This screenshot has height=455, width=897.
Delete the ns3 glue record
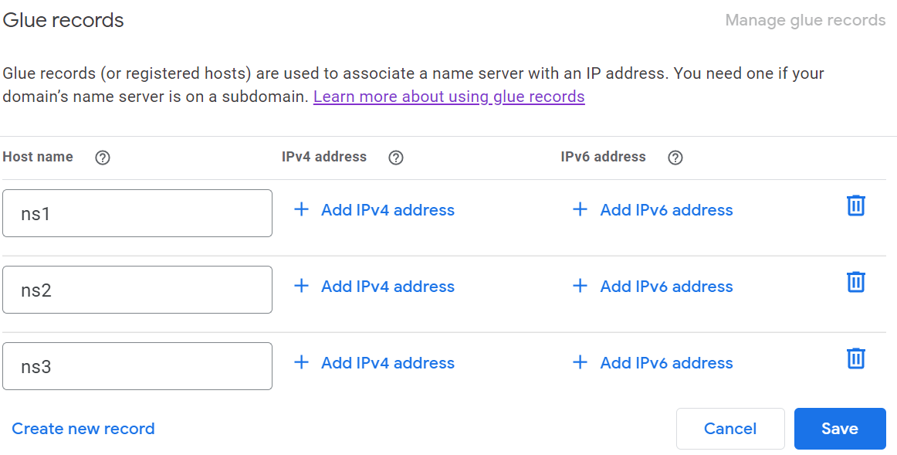855,358
